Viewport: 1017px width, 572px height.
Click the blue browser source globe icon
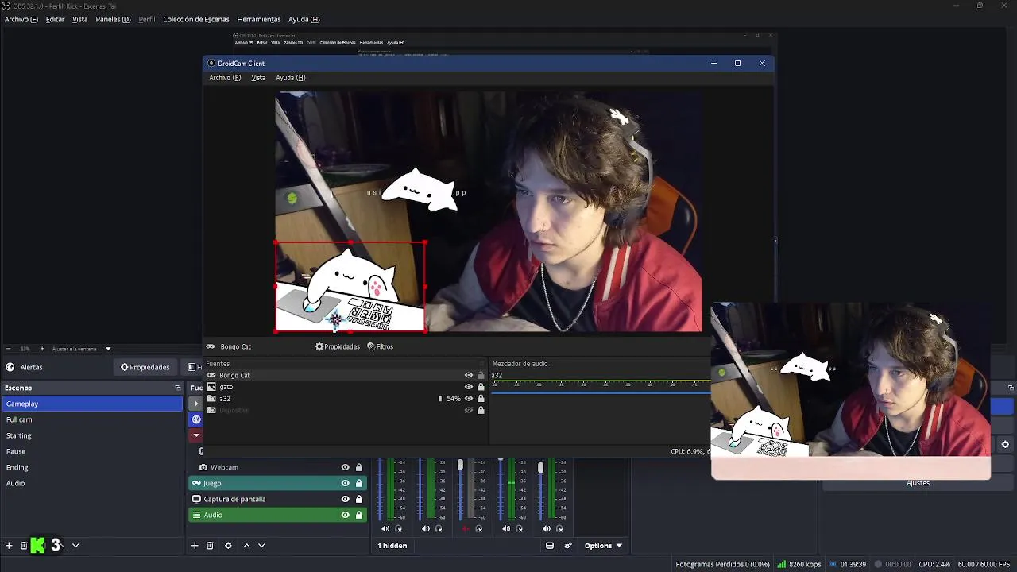point(196,419)
